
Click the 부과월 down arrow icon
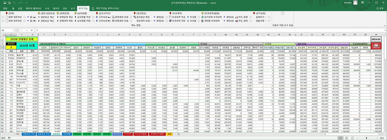click(188, 21)
